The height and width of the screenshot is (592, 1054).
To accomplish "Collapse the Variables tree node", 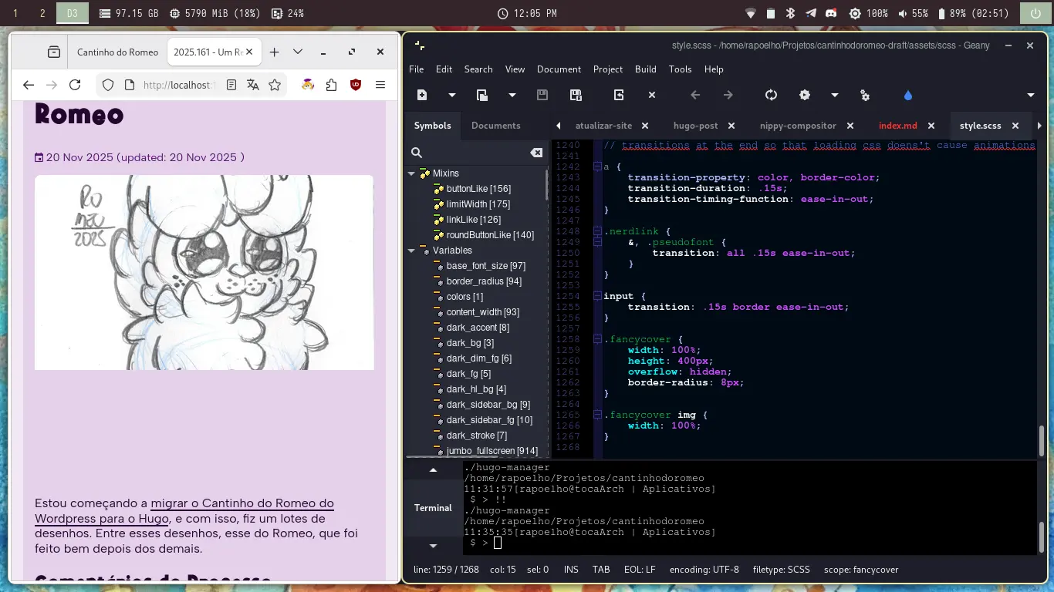I will (412, 251).
